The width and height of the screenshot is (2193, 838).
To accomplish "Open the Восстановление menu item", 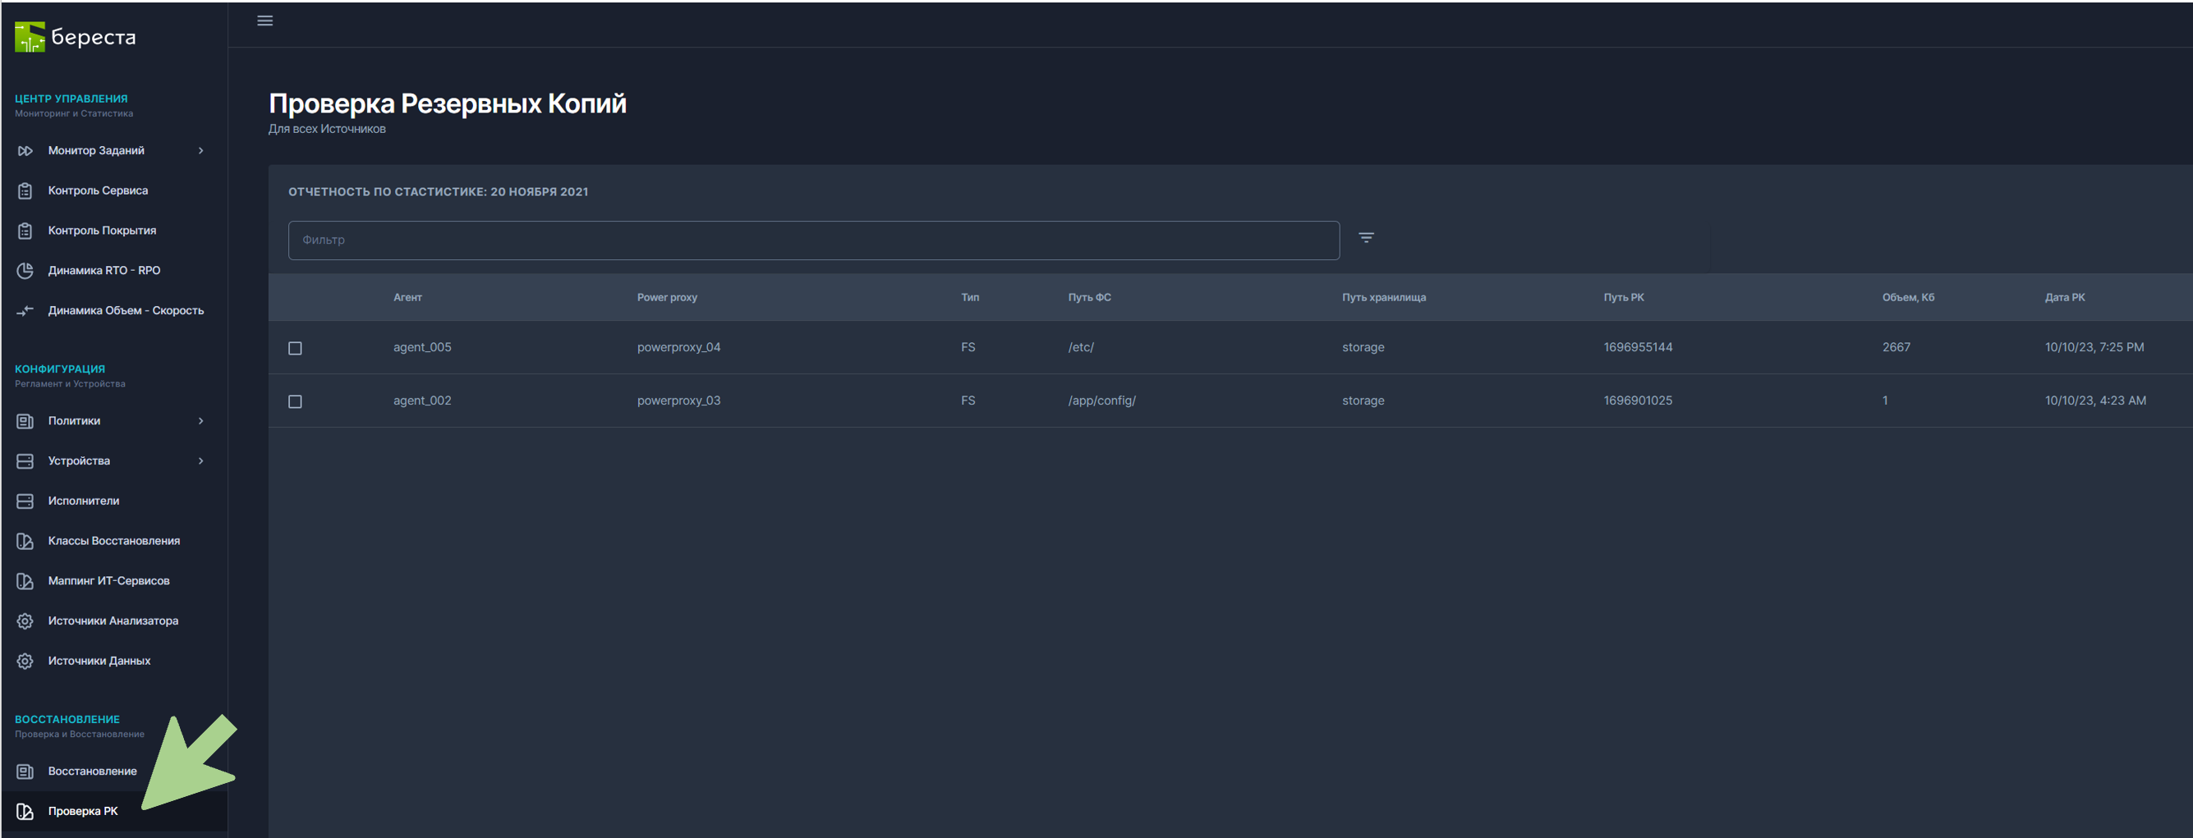I will pos(92,771).
